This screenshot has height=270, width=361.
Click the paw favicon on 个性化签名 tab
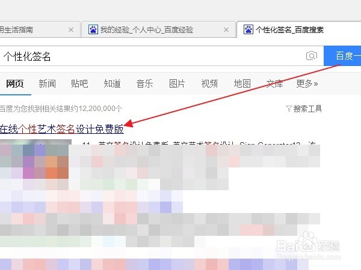pos(248,29)
